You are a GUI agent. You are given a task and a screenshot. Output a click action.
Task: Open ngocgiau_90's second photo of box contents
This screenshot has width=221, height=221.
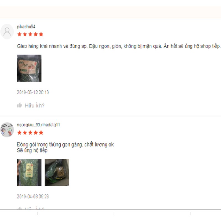57,172
